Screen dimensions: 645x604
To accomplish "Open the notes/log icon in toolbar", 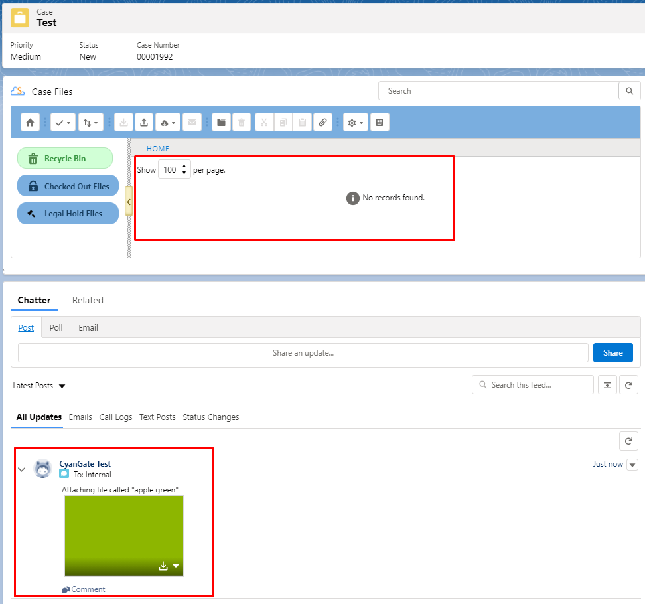I will click(x=380, y=123).
